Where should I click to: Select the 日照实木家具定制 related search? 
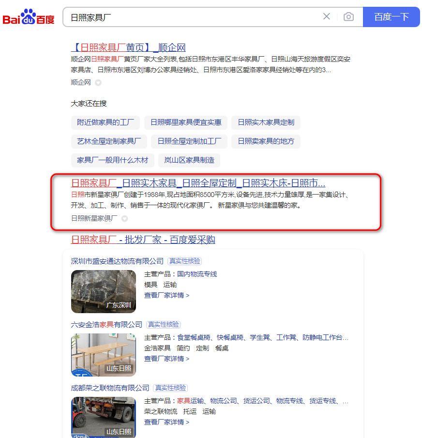click(x=266, y=122)
